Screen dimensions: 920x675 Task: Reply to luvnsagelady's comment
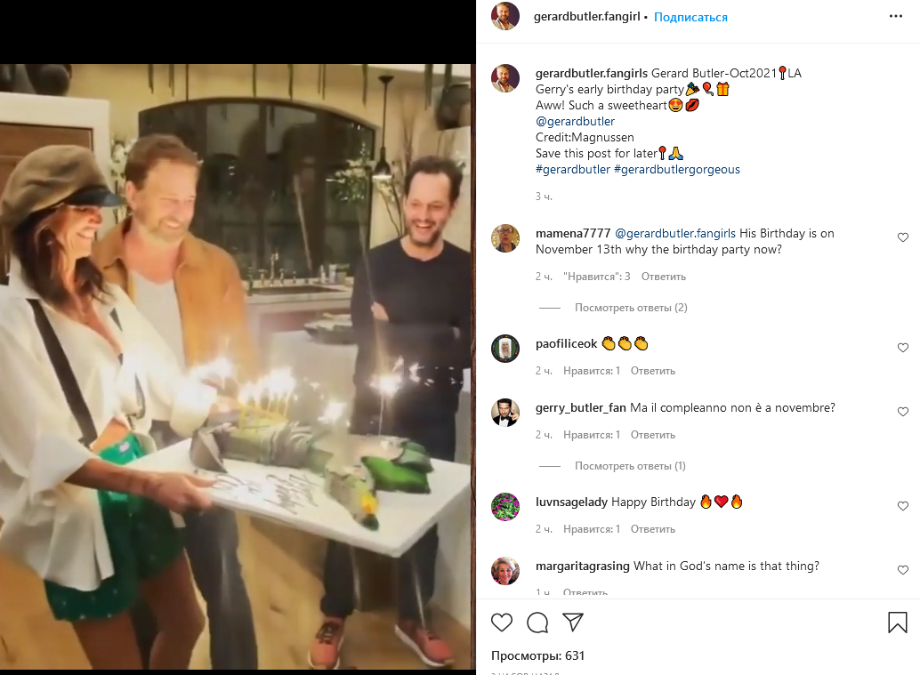tap(652, 529)
